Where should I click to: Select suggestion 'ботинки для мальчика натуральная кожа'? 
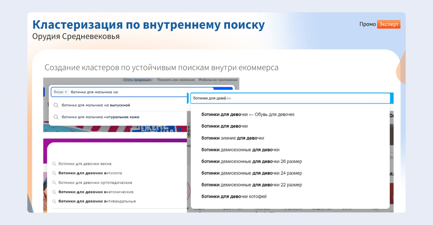[x=100, y=117]
